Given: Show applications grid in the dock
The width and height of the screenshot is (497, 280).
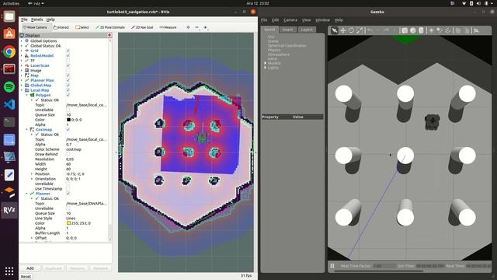Looking at the screenshot, I should pyautogui.click(x=9, y=271).
